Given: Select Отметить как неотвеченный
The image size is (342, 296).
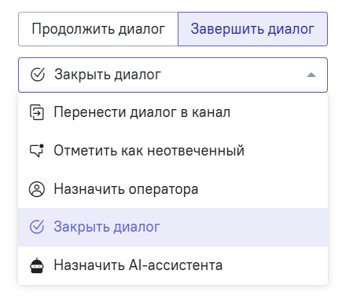Looking at the screenshot, I should point(173,151).
